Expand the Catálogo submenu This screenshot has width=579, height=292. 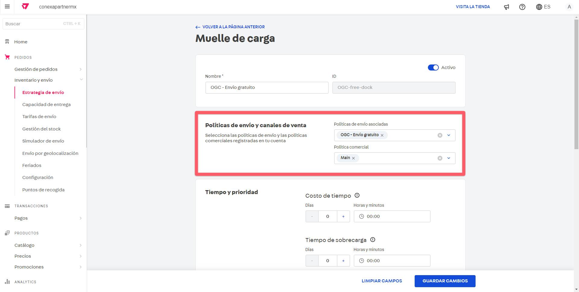(x=81, y=245)
